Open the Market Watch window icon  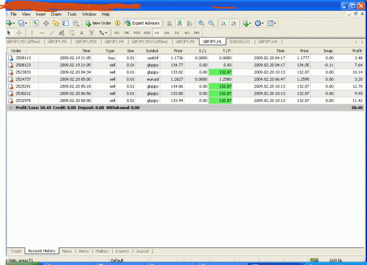[x=36, y=23]
